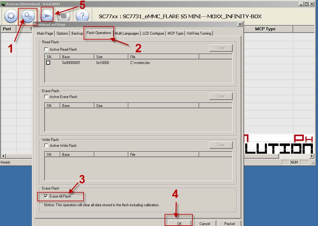The height and width of the screenshot is (226, 318).
Task: Click File column header in Write Flash list
Action: pyautogui.click(x=163, y=155)
